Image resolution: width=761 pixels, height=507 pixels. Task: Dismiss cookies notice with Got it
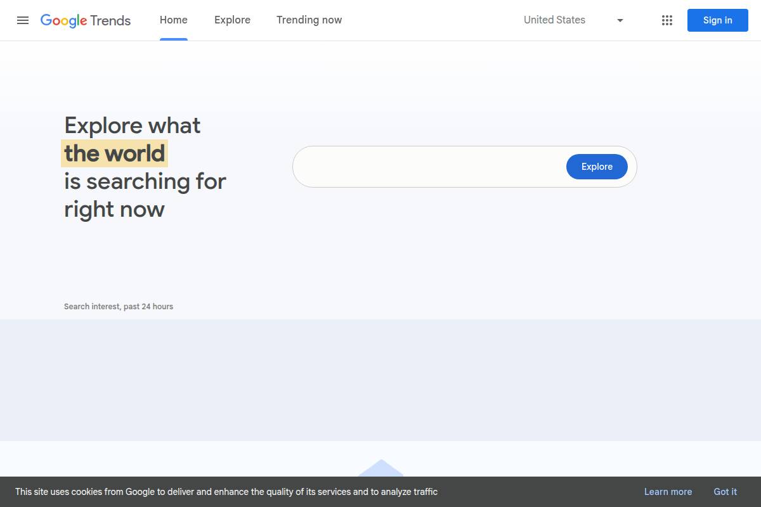[x=725, y=492]
